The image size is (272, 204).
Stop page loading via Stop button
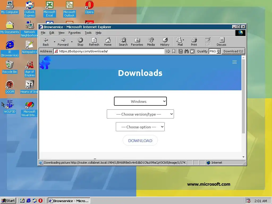click(x=80, y=42)
